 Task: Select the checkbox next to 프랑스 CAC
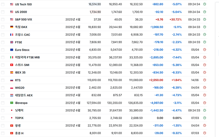(x=3, y=35)
